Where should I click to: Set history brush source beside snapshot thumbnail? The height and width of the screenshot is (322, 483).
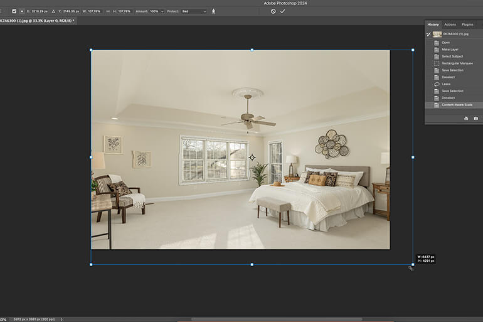(428, 34)
